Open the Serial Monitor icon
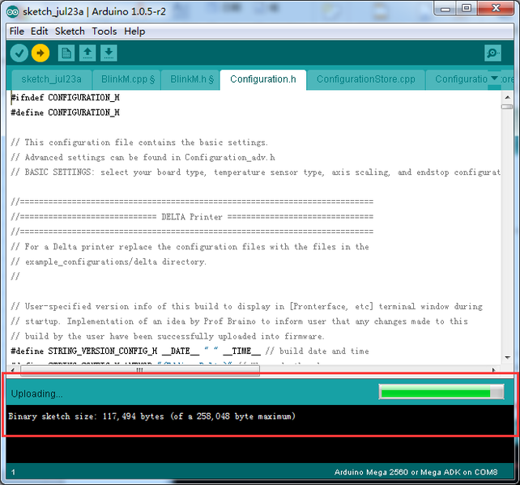Viewport: 520px width, 485px height. [x=492, y=53]
